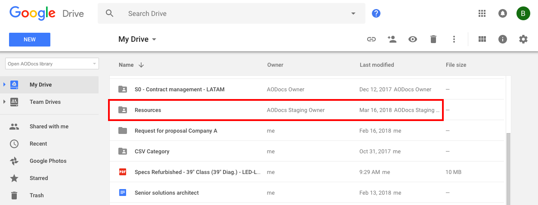This screenshot has width=538, height=205.
Task: Select Request for proposal Company A folder
Action: coord(308,131)
